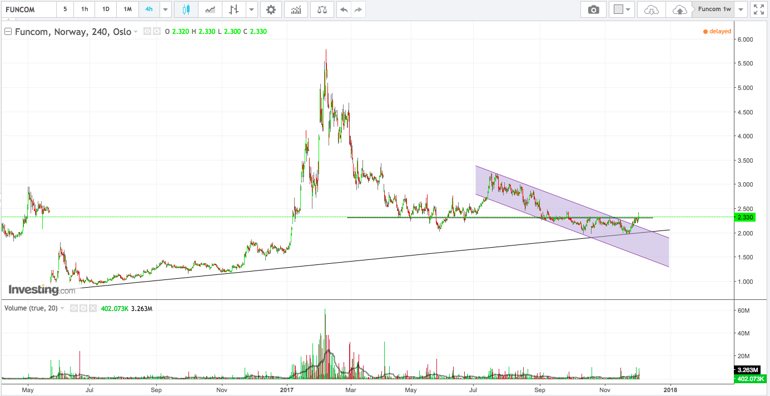Hide the Volume indicator with its eye icon
The width and height of the screenshot is (770, 396).
[74, 308]
